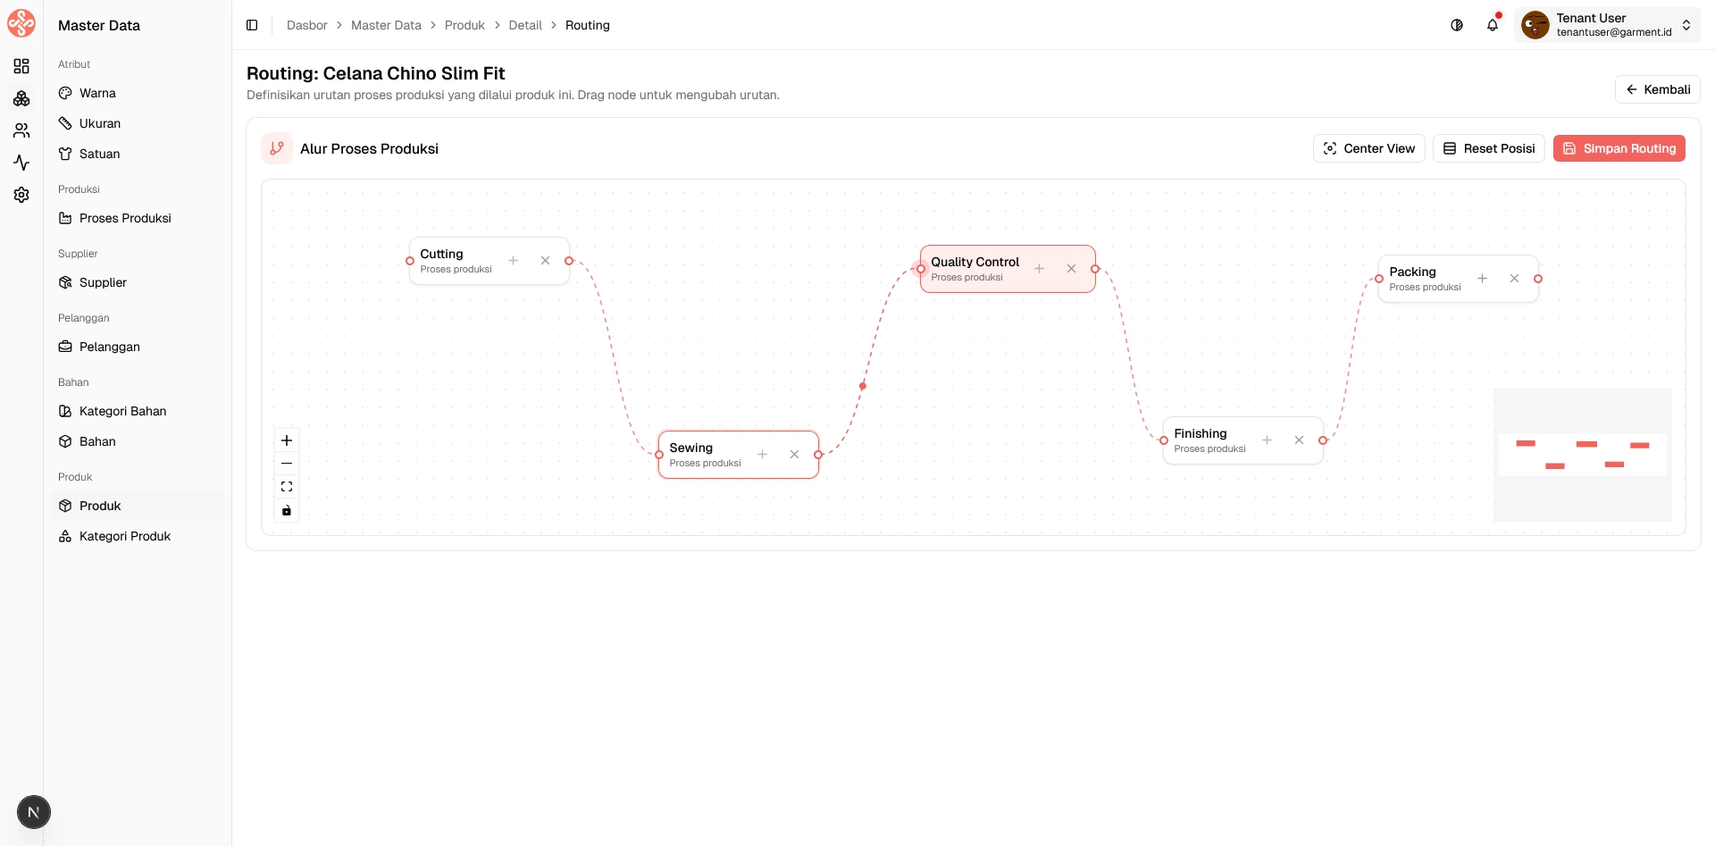
Task: Click the Produk breadcrumb link
Action: click(464, 25)
